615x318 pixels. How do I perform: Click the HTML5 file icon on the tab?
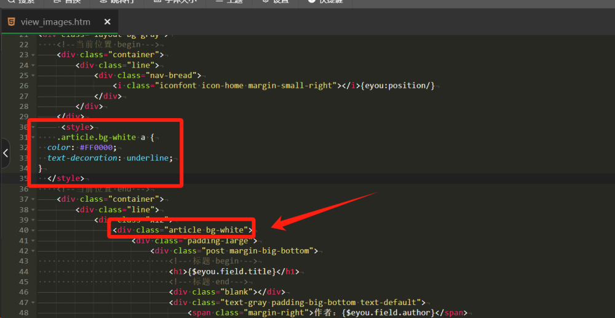tap(11, 22)
